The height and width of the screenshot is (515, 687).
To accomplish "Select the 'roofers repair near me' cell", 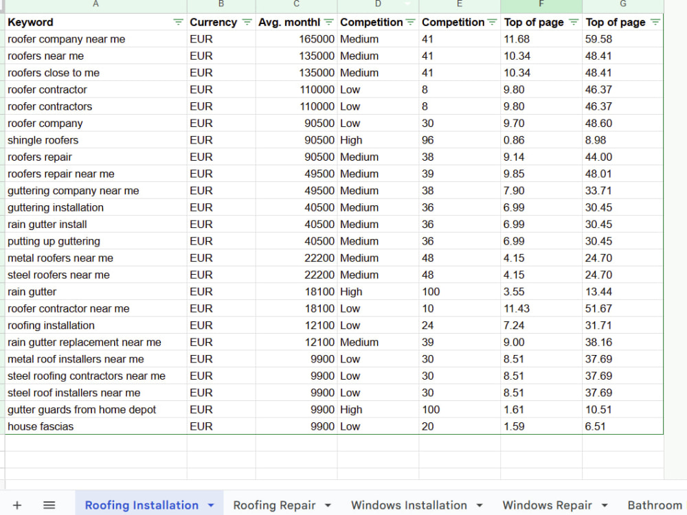I will point(96,174).
